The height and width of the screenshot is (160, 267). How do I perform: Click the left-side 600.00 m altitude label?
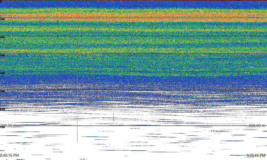click(x=8, y=53)
